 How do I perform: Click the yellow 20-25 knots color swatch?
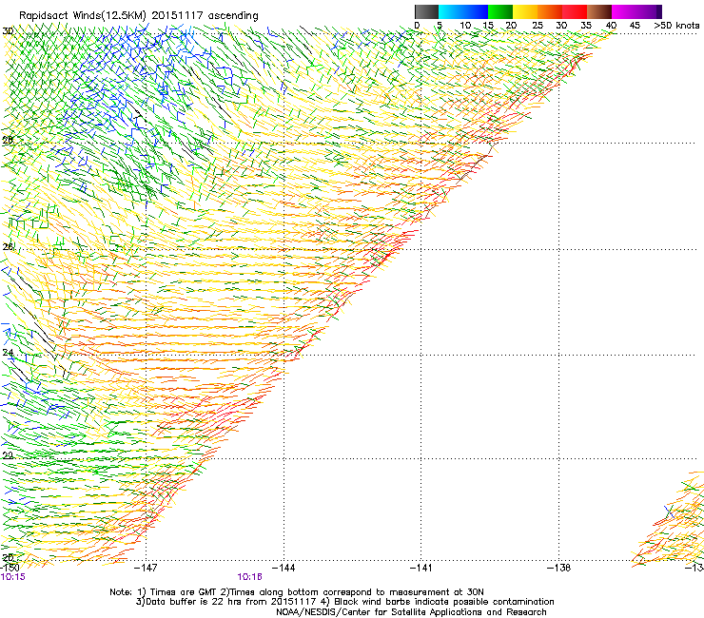525,11
